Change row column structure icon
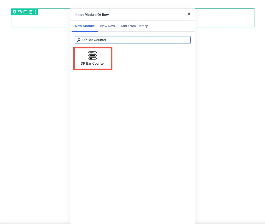This screenshot has height=224, width=265. click(25, 12)
